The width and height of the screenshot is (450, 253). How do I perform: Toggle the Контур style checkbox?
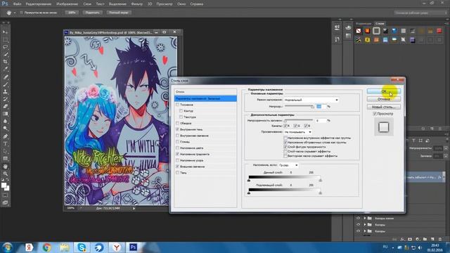(x=181, y=111)
